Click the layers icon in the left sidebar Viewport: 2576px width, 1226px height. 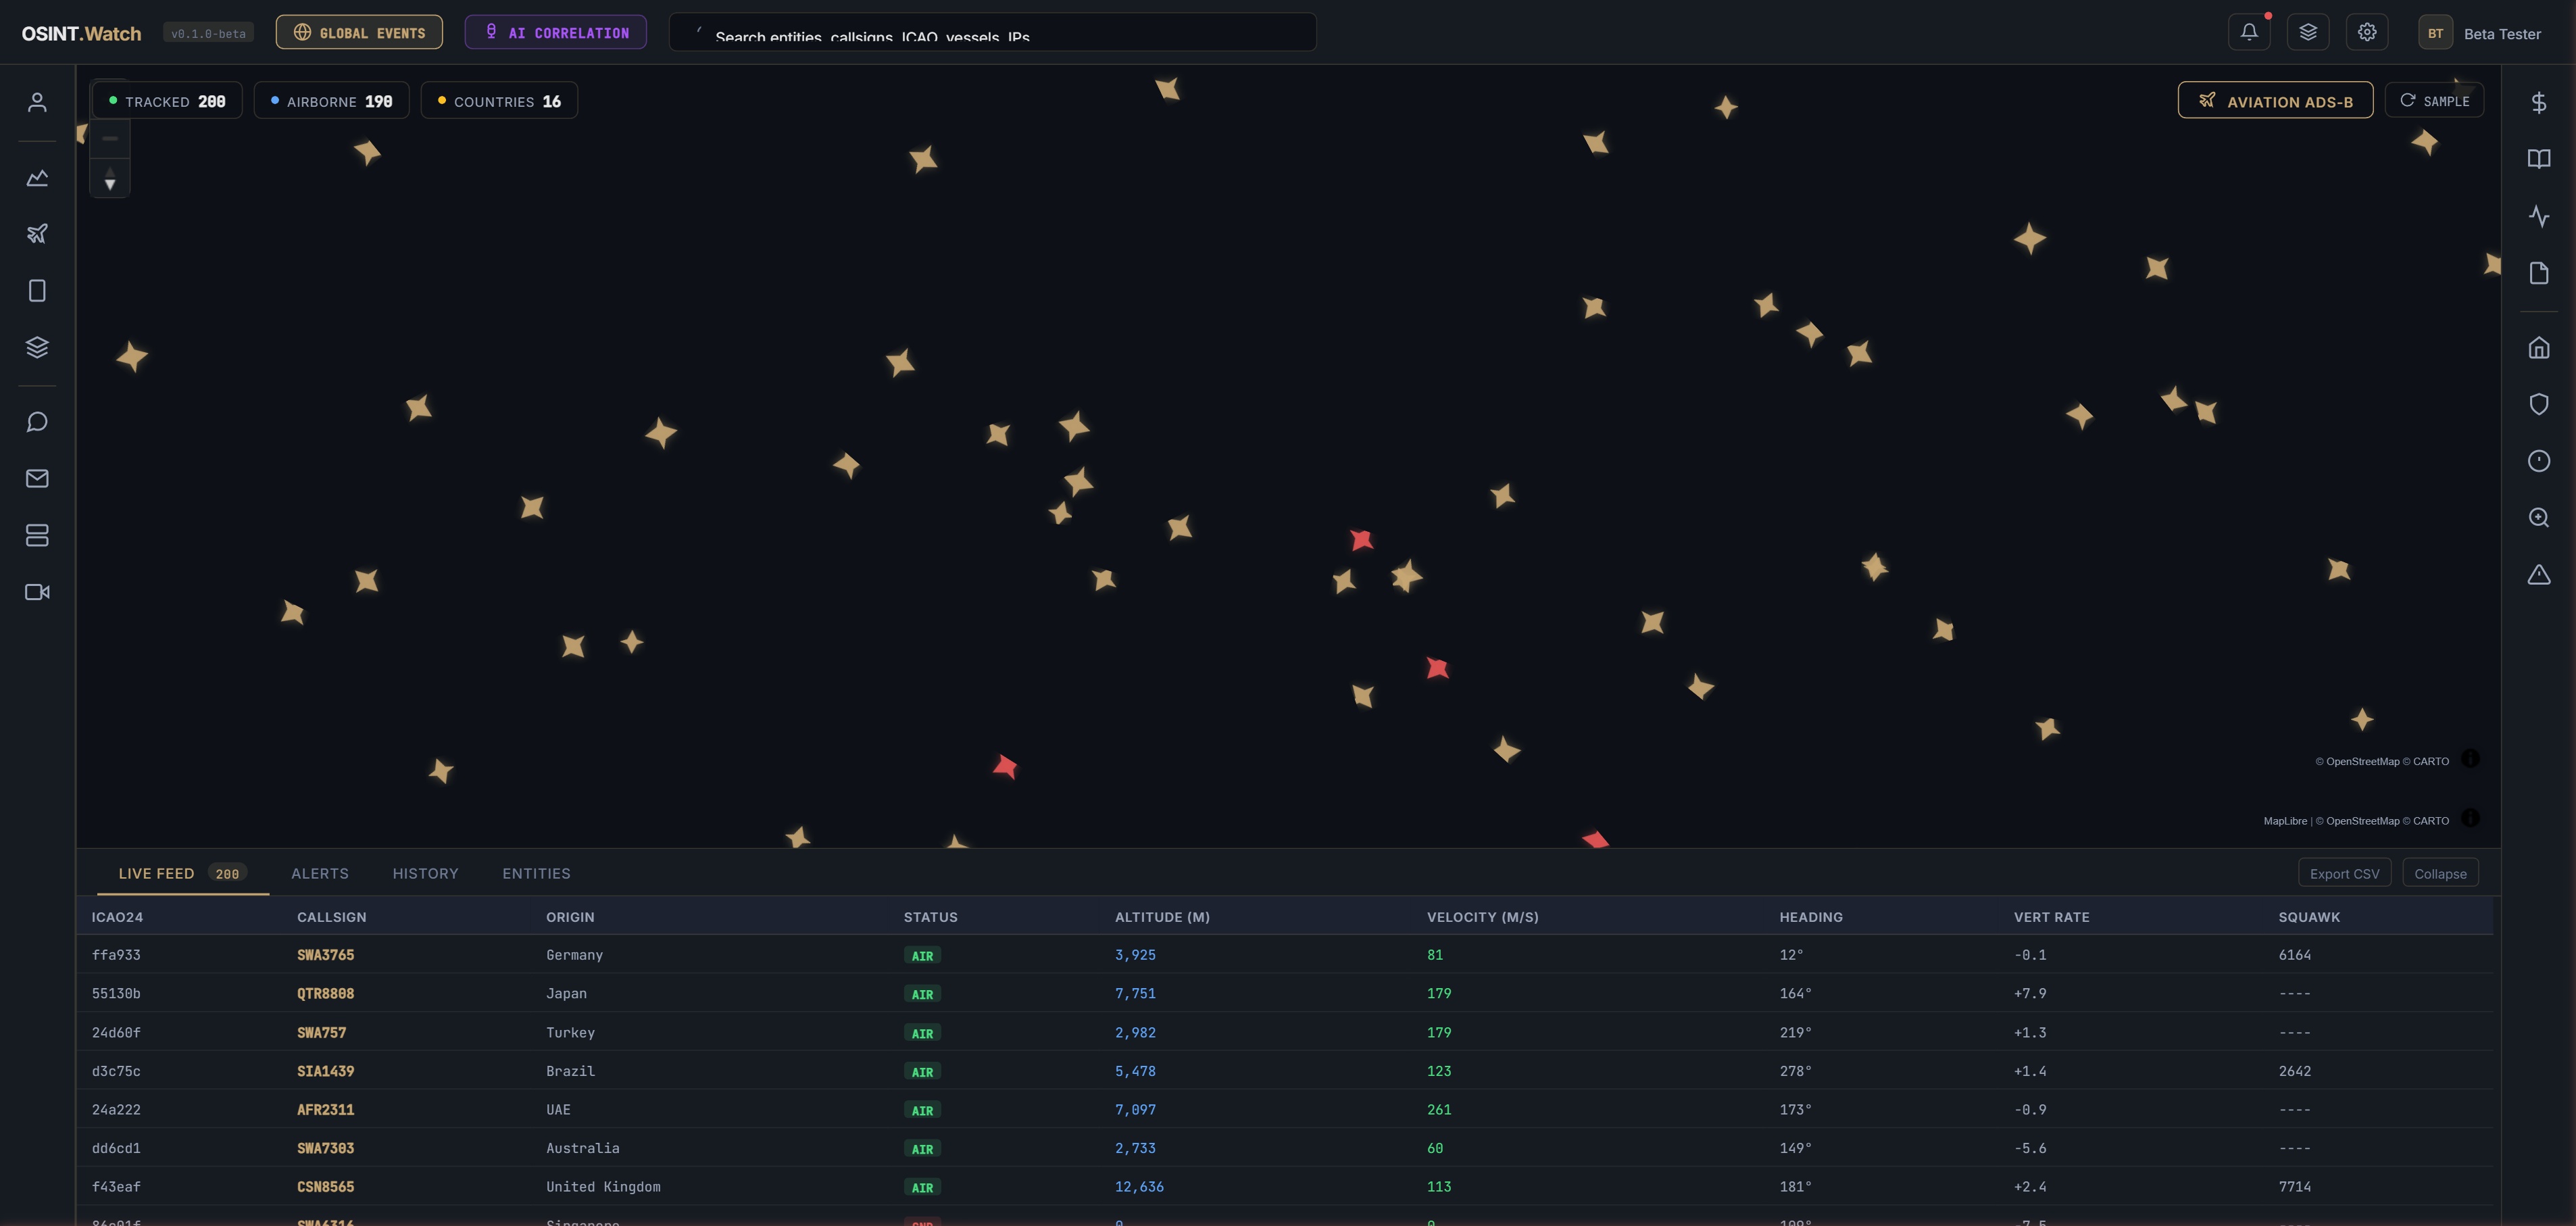[37, 346]
